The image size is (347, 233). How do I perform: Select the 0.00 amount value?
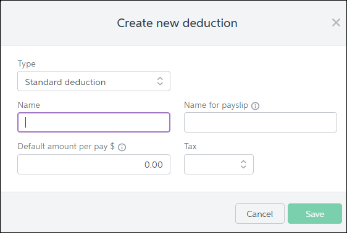154,165
